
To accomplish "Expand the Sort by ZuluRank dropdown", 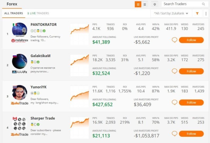I will pos(171,13).
